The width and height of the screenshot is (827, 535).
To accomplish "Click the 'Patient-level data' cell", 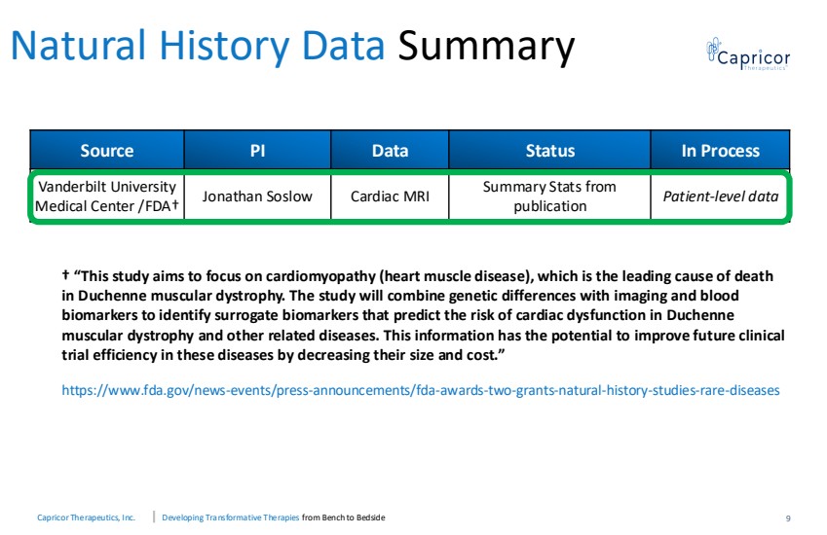I will (720, 196).
